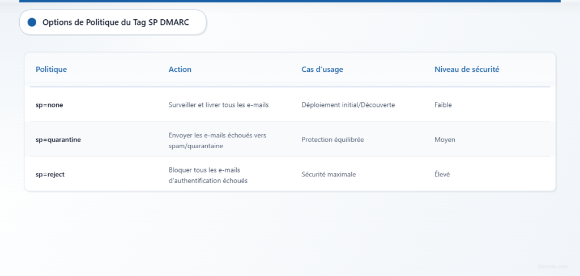Click the 'Faible' security level
The height and width of the screenshot is (276, 580).
tap(443, 105)
